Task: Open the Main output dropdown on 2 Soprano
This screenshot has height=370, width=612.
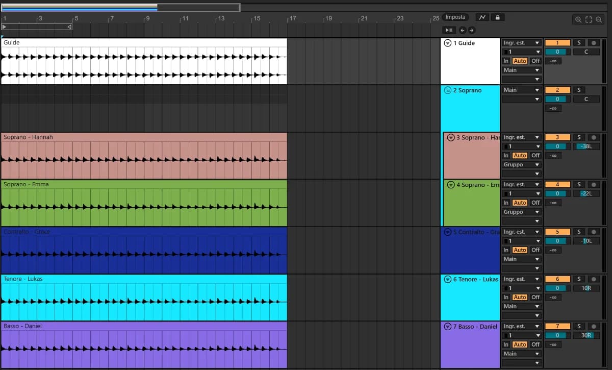Action: coord(521,90)
